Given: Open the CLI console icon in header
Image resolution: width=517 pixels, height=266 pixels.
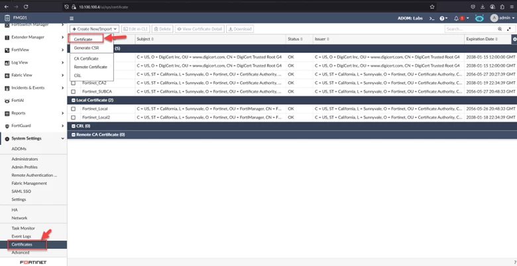Looking at the screenshot, I should pyautogui.click(x=431, y=19).
